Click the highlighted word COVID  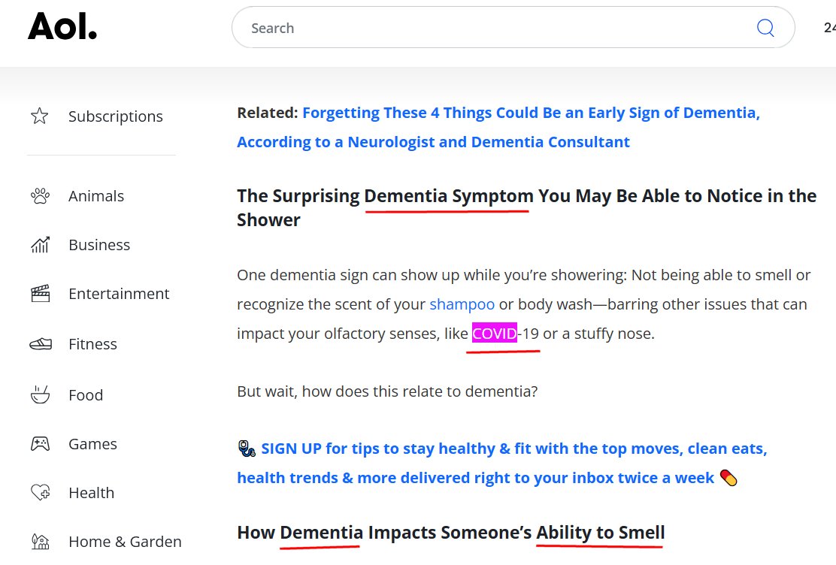[494, 334]
